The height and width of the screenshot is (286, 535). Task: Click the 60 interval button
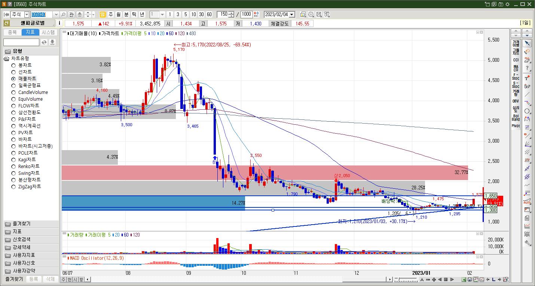(x=209, y=14)
